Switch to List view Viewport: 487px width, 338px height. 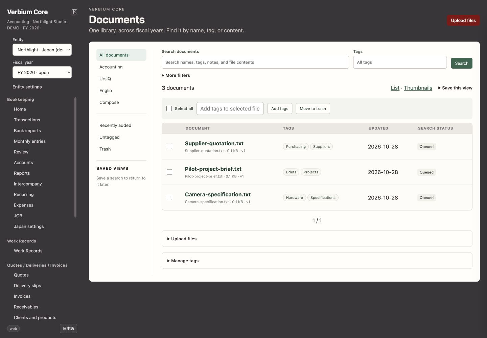point(395,88)
